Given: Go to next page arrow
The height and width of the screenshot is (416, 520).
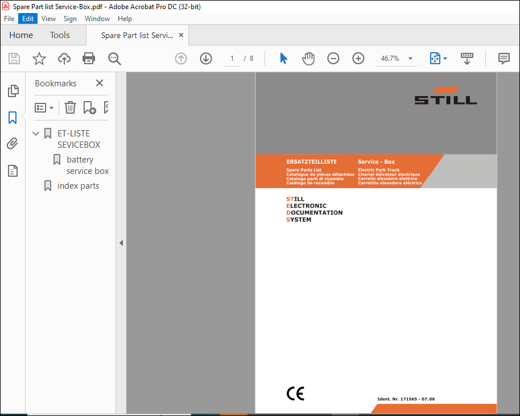Looking at the screenshot, I should [206, 59].
